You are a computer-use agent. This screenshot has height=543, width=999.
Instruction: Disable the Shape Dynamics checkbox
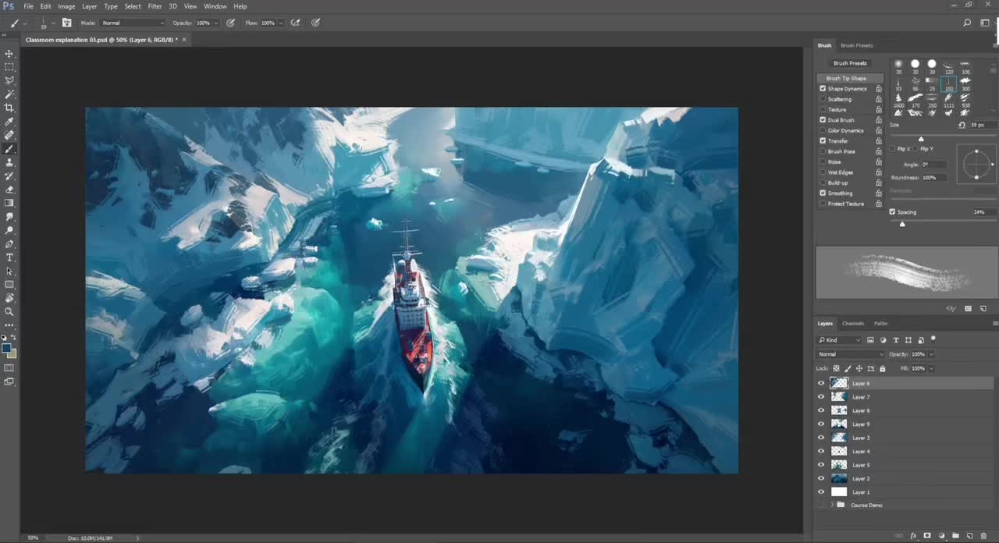823,88
